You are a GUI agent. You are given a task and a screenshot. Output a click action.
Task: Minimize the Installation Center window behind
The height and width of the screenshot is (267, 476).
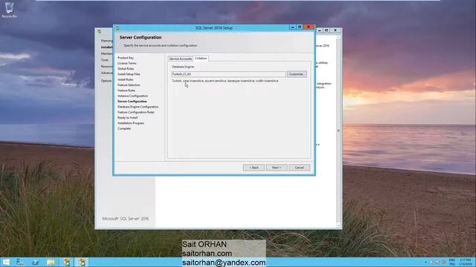coord(319,30)
